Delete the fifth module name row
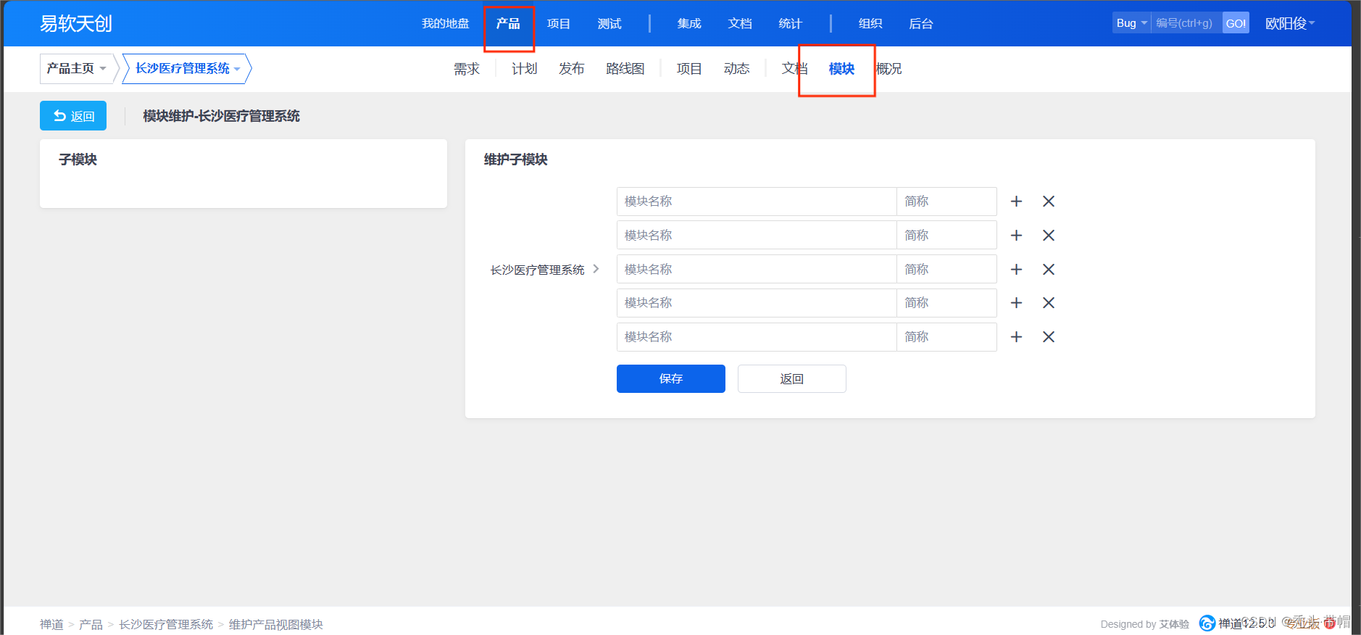Screen dimensions: 1361x635 [1048, 337]
